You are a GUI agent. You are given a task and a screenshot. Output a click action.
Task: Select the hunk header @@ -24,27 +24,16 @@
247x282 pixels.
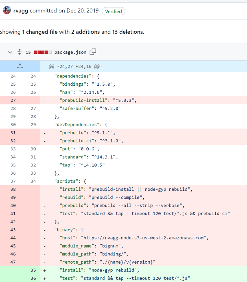pyautogui.click(x=74, y=67)
